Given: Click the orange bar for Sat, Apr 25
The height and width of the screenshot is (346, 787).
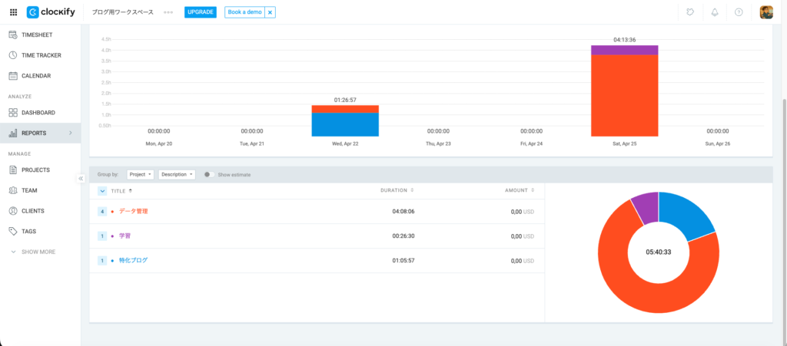Looking at the screenshot, I should [x=624, y=96].
